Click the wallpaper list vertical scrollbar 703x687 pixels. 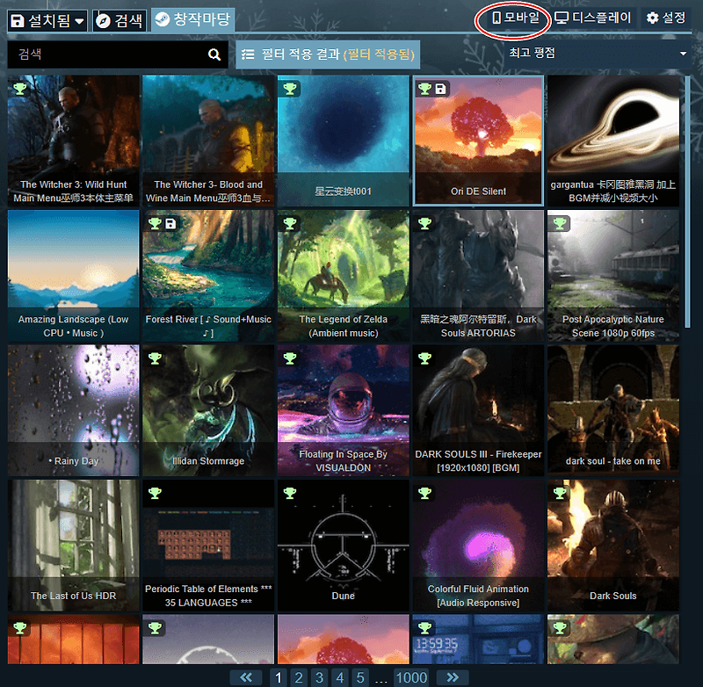tap(687, 202)
